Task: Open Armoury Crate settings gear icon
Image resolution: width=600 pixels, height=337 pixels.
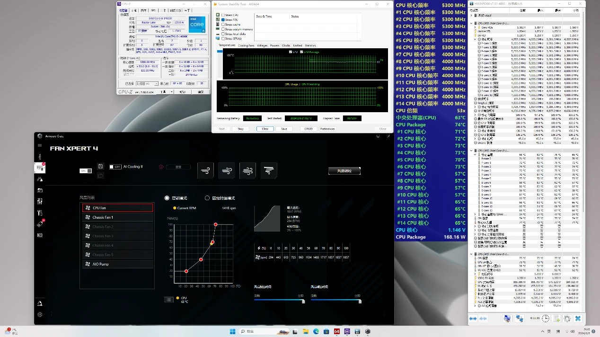Action: coord(40,314)
